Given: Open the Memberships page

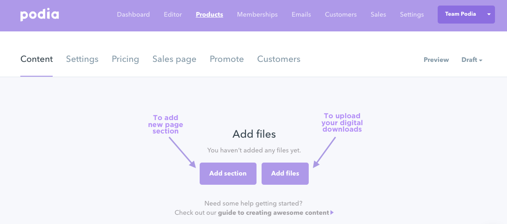Looking at the screenshot, I should click(x=257, y=14).
